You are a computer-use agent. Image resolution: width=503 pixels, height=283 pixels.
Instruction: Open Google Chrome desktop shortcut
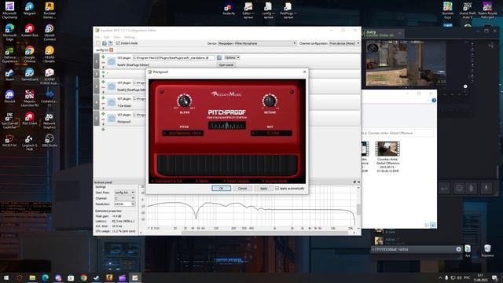click(x=30, y=54)
